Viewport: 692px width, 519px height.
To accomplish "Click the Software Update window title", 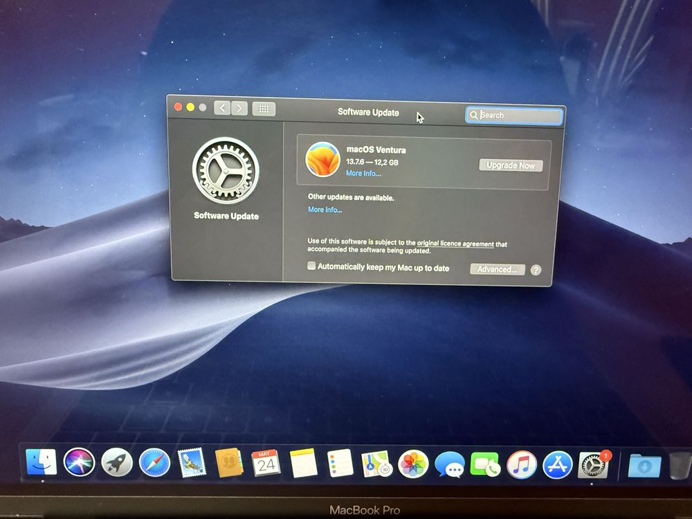I will tap(368, 112).
